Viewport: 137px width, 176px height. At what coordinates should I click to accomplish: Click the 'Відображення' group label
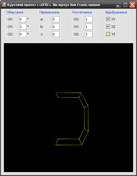(116, 12)
